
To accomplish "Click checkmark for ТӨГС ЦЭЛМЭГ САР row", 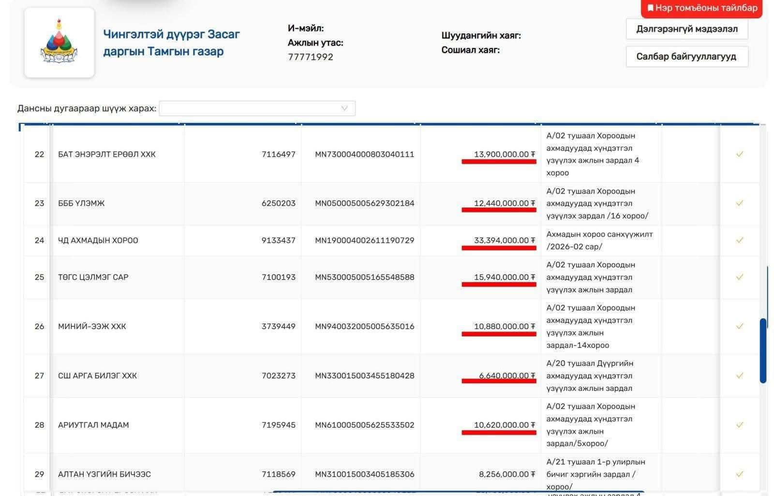I will (739, 277).
